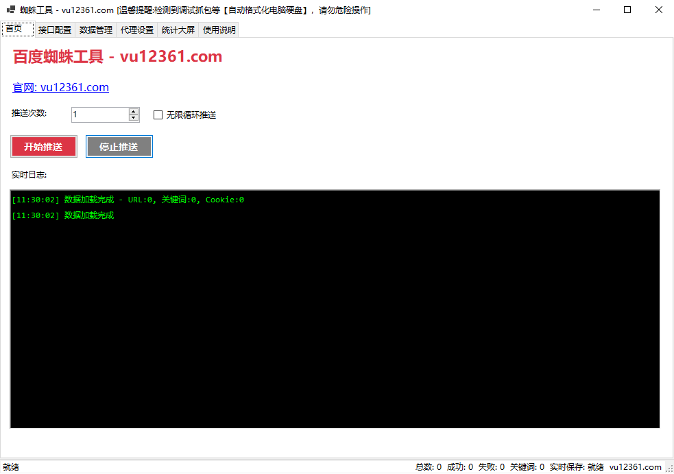This screenshot has height=474, width=674.
Task: Increase 推送次数 with the up arrow
Action: tap(134, 111)
